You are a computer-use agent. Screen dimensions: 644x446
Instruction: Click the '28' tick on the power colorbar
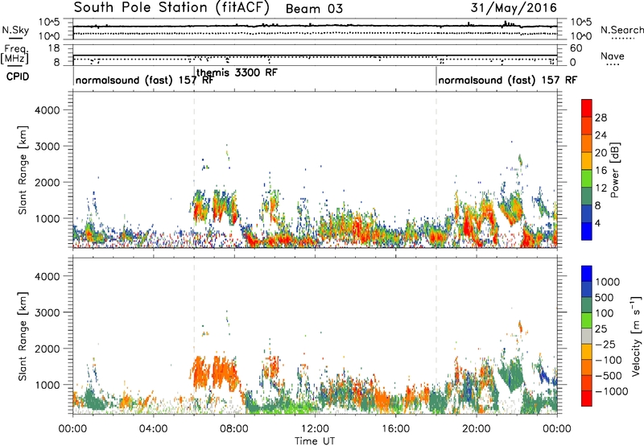(601, 118)
